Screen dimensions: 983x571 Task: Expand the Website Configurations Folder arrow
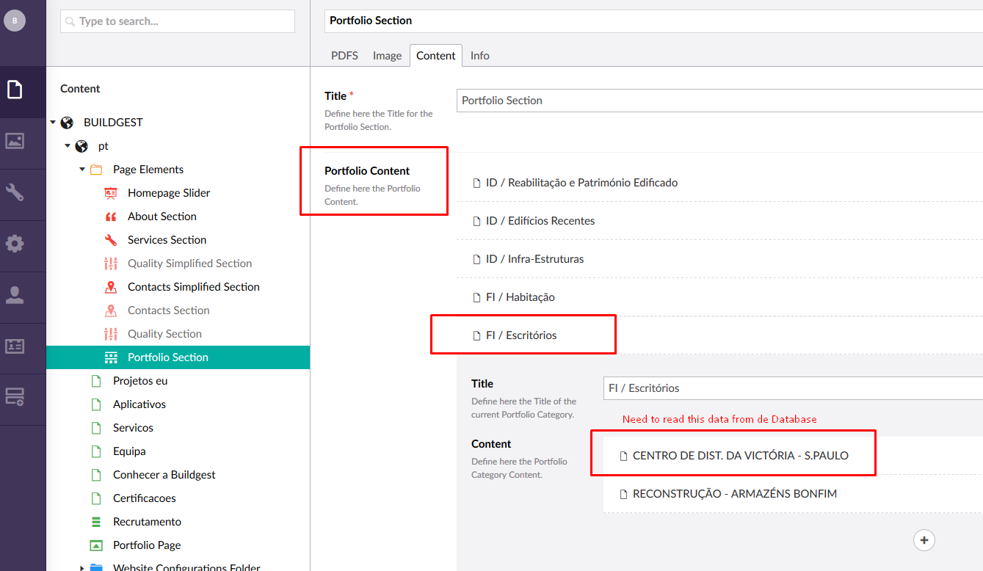tap(82, 567)
